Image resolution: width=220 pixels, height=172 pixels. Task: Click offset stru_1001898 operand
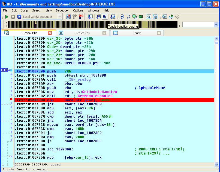pos(85,75)
